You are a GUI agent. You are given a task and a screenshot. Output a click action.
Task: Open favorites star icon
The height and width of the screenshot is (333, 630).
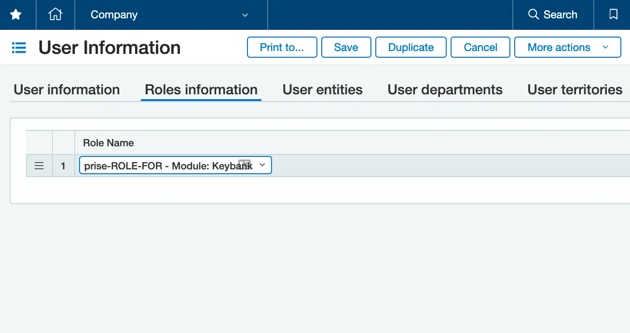(16, 15)
